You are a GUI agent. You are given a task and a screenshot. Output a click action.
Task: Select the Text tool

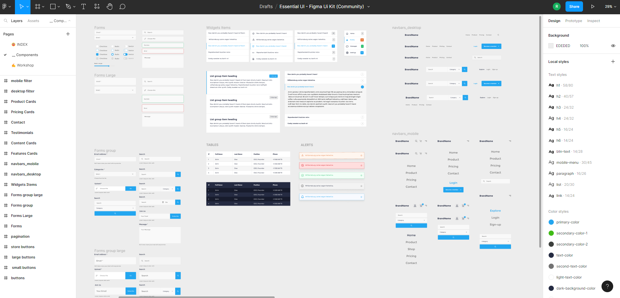pos(83,6)
